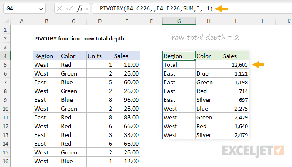Select the 'Total' cell in pivot output

point(179,65)
